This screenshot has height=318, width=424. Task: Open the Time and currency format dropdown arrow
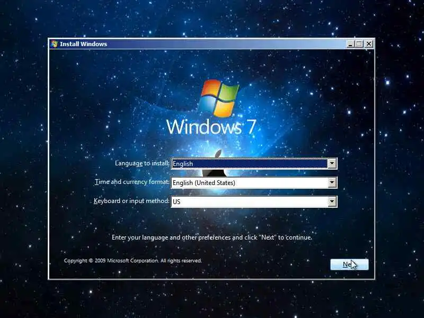click(x=332, y=183)
